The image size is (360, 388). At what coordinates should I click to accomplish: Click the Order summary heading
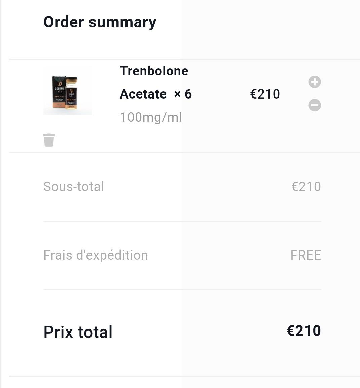100,22
